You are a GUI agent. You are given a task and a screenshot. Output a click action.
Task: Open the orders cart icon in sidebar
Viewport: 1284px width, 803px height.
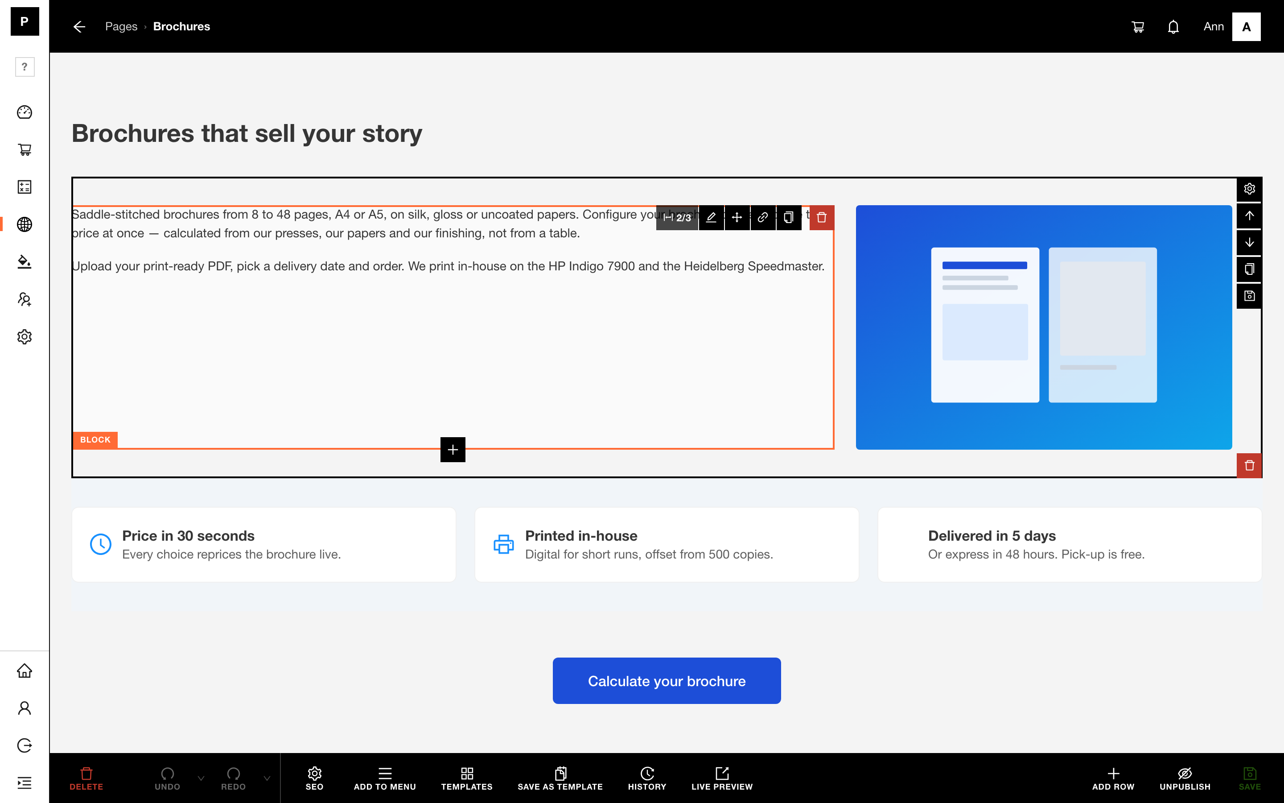click(x=25, y=150)
